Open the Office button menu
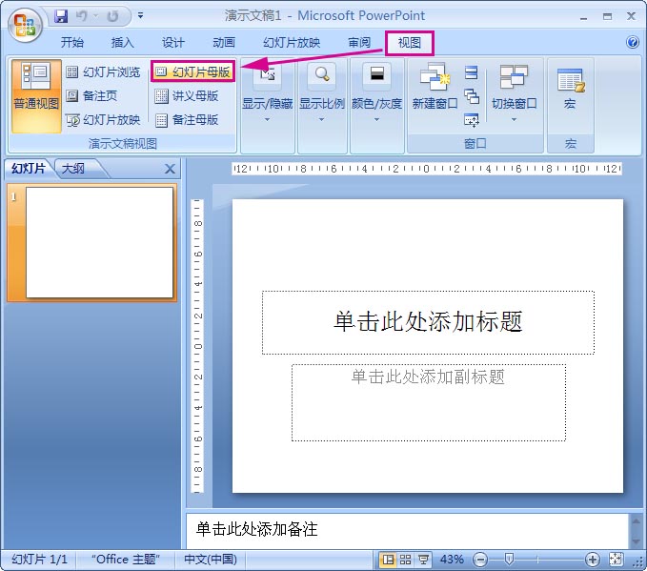Image resolution: width=647 pixels, height=571 pixels. click(25, 25)
